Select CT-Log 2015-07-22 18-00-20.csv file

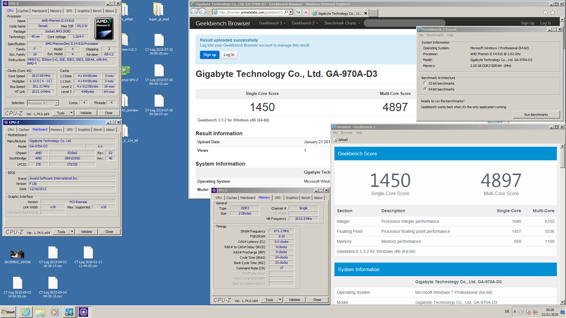pyautogui.click(x=159, y=44)
